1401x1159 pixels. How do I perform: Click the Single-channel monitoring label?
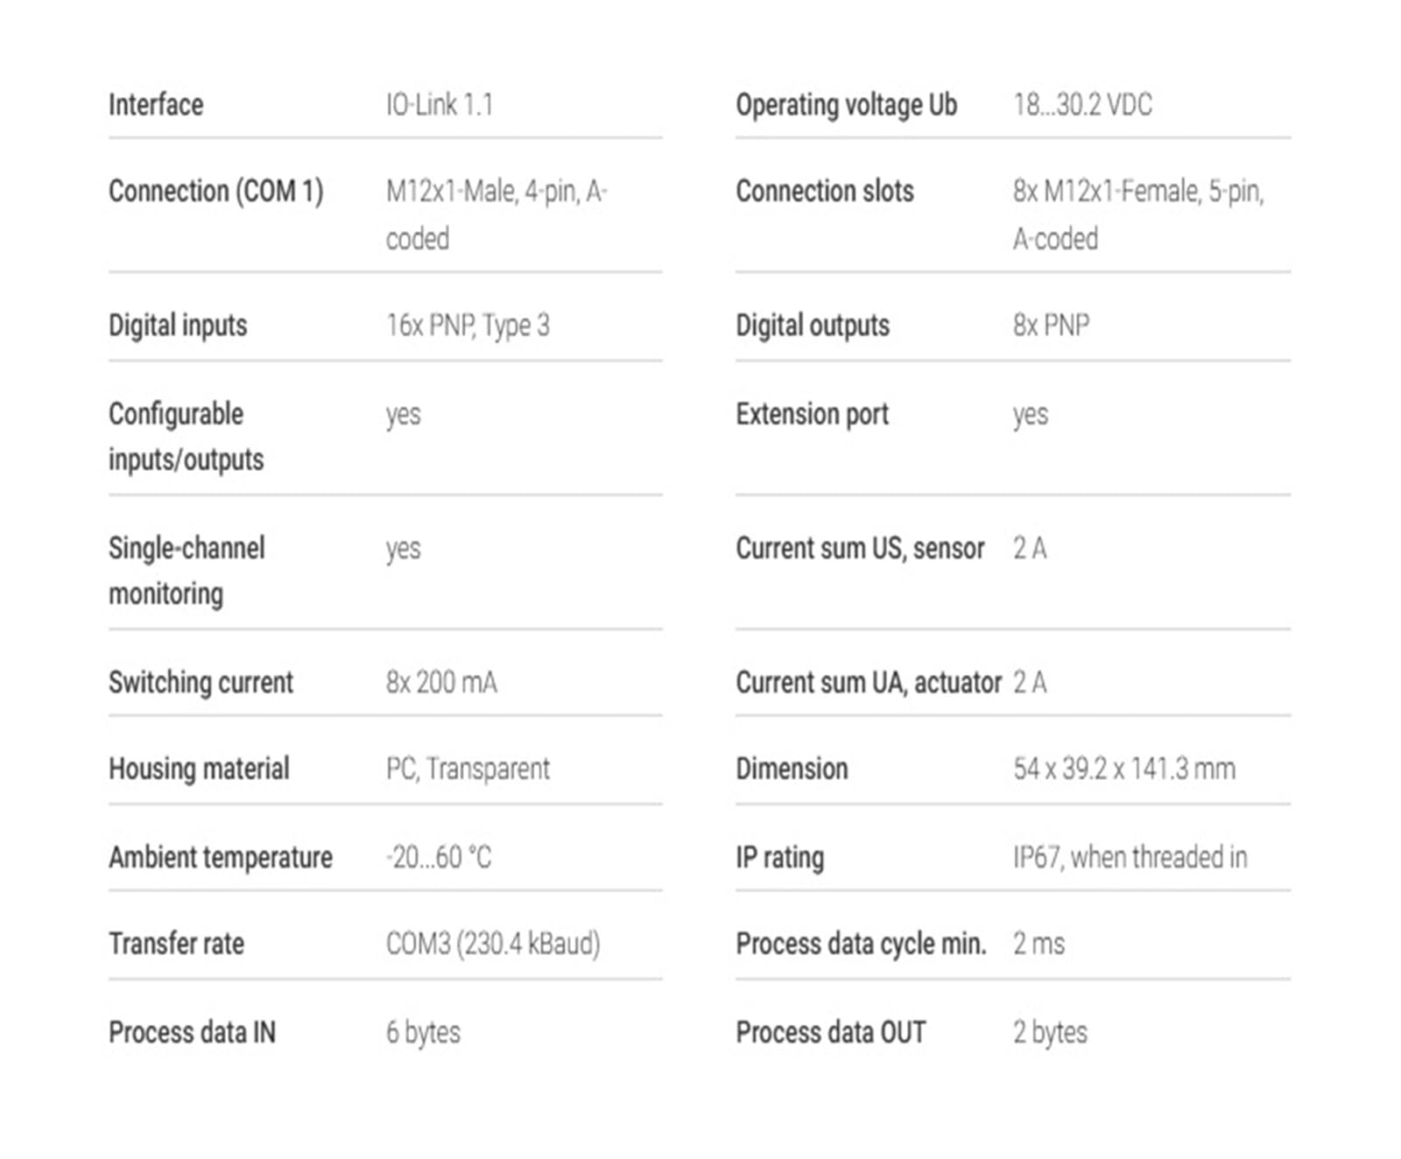tap(186, 570)
